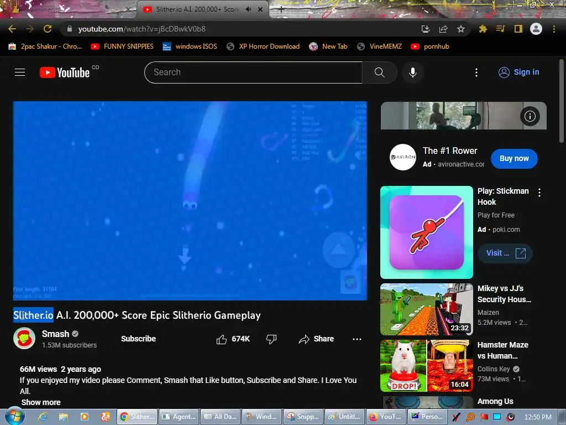
Task: Open the Chrome profile avatar
Action: pyautogui.click(x=536, y=29)
